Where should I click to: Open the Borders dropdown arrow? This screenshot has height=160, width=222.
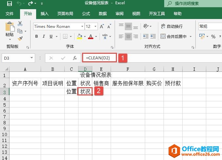[71, 36]
